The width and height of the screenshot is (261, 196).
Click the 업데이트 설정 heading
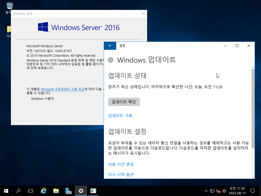point(127,131)
